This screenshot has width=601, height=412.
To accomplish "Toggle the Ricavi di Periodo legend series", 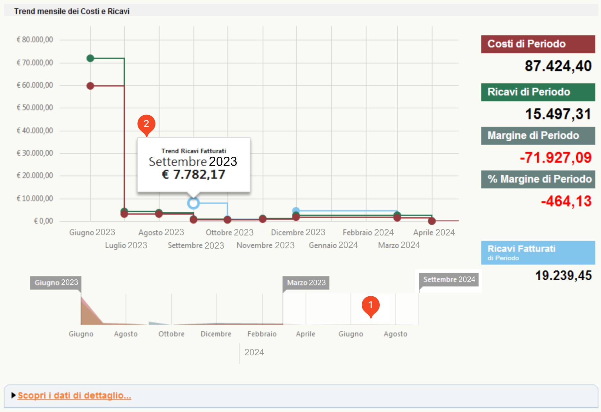I will coord(538,92).
